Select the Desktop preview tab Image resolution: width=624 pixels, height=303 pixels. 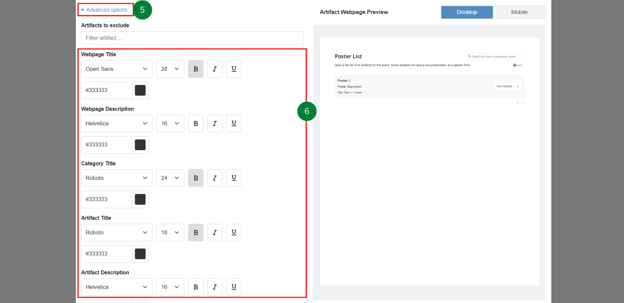[x=467, y=12]
